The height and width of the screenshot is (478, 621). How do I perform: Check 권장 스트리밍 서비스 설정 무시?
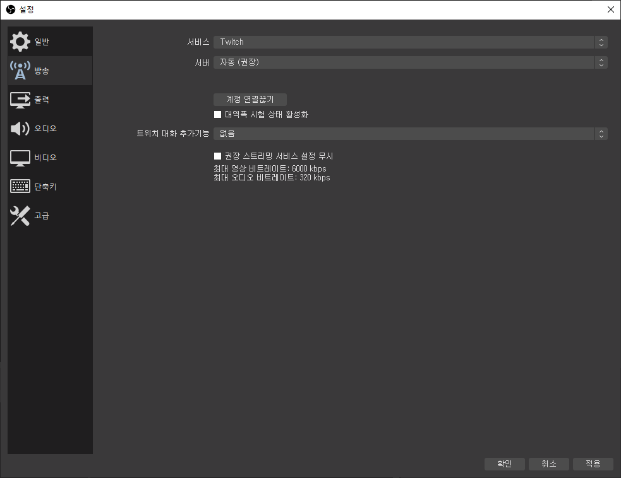click(217, 156)
